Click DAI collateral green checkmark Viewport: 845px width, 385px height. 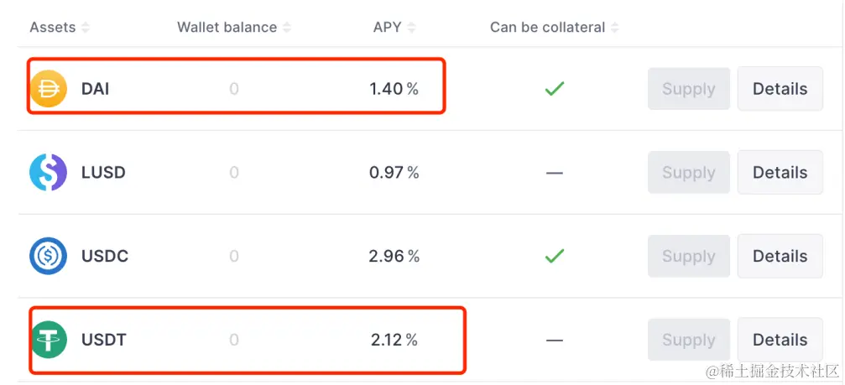point(554,89)
